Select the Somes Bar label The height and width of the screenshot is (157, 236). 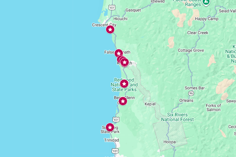[x=195, y=88]
